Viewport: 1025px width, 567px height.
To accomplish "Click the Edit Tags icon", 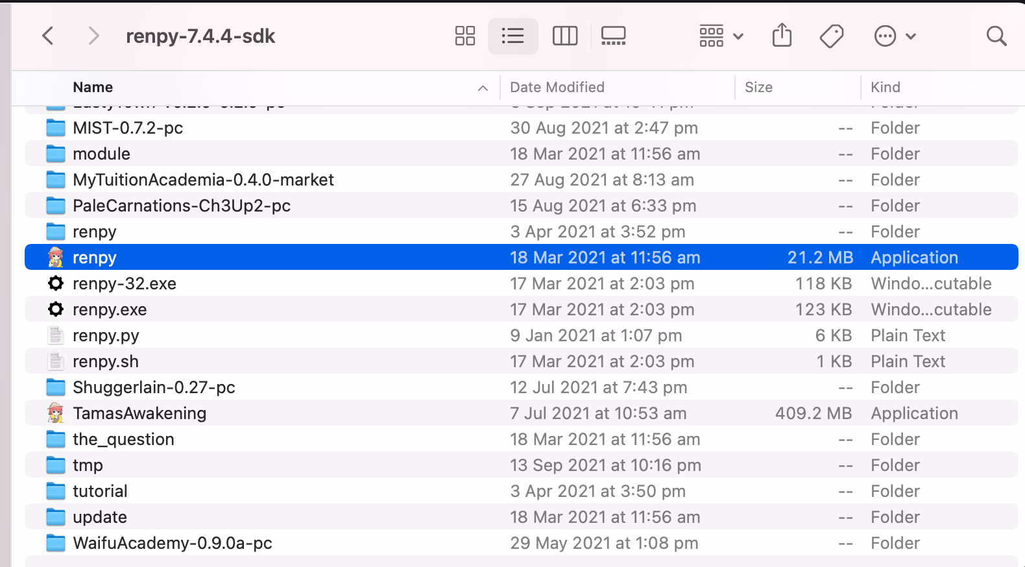I will (832, 36).
